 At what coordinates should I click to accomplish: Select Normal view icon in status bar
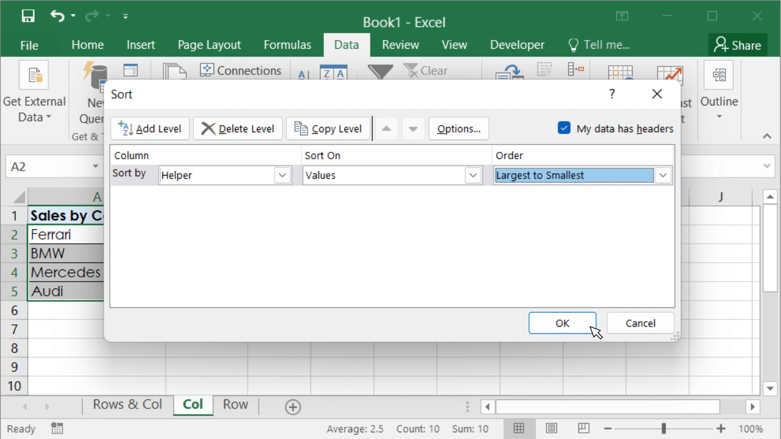[x=519, y=429]
